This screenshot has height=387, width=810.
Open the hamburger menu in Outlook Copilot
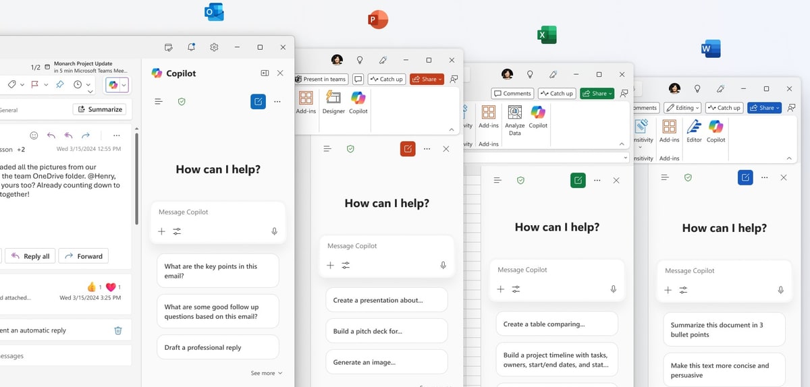click(159, 101)
